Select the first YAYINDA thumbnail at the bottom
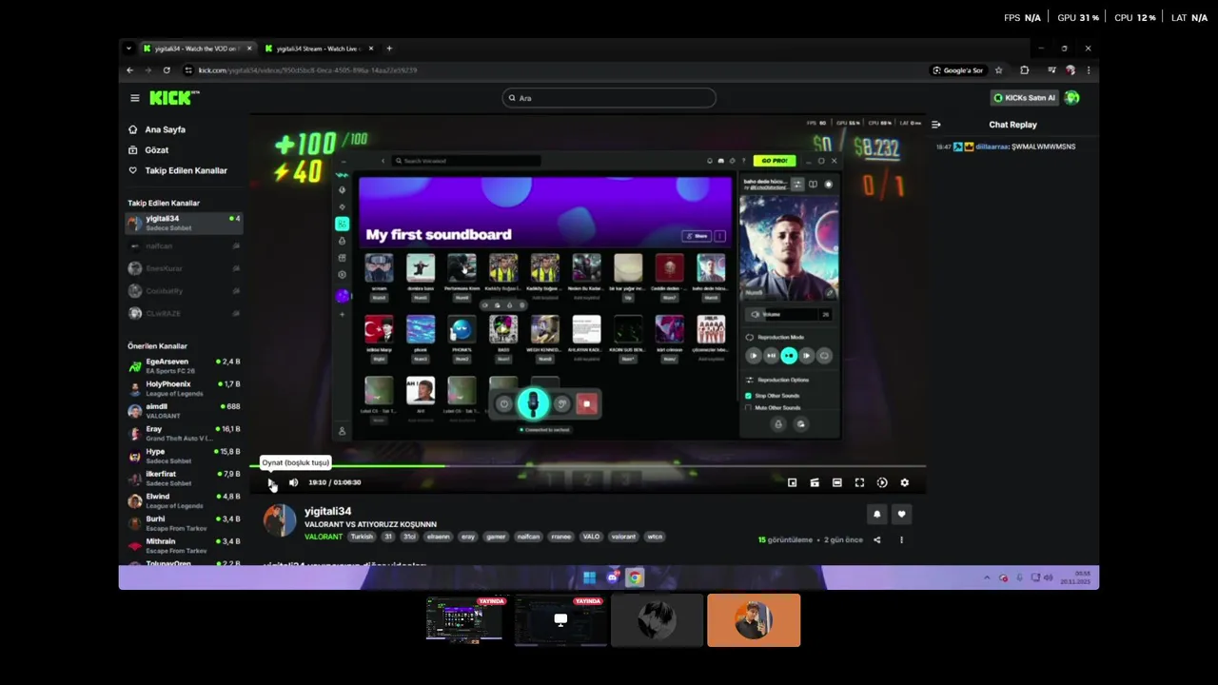The height and width of the screenshot is (685, 1218). coord(464,620)
